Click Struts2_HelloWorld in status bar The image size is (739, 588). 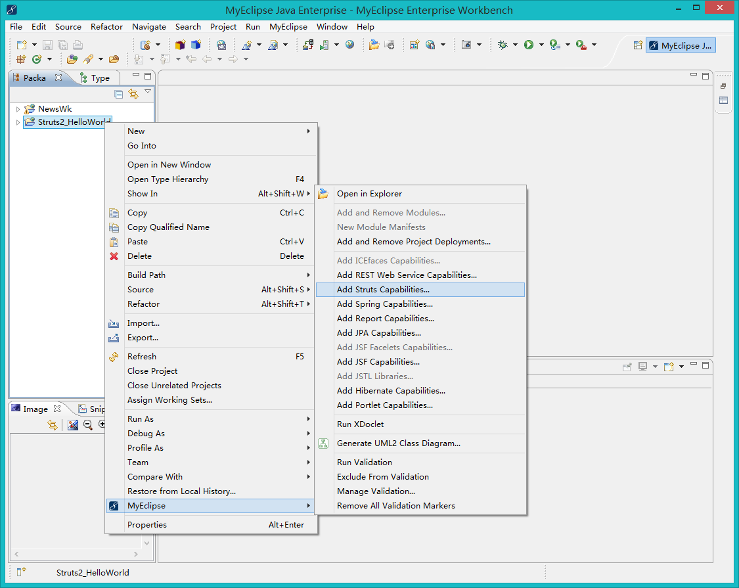pos(93,572)
